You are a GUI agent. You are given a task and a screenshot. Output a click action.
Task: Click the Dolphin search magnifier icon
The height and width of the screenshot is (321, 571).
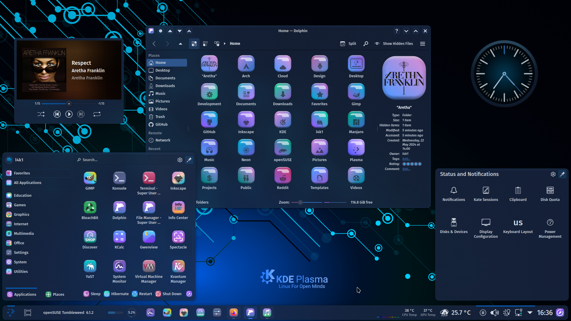click(366, 44)
